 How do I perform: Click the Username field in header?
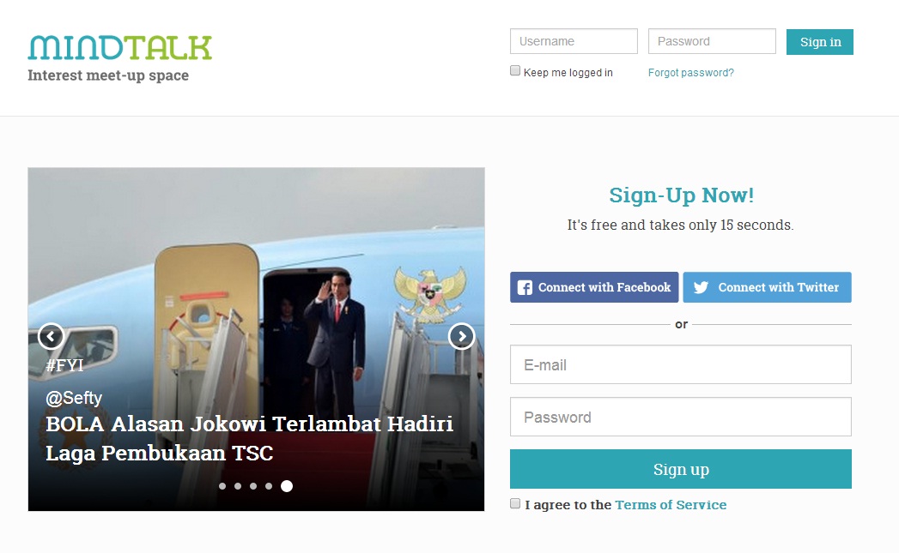pos(574,41)
